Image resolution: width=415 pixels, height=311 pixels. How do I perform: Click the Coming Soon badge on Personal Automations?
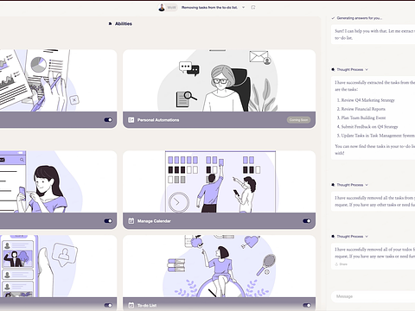pyautogui.click(x=298, y=120)
